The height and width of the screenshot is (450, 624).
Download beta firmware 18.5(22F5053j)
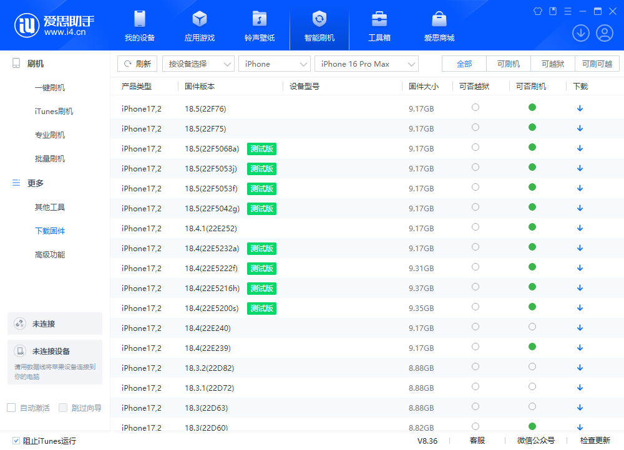click(x=580, y=168)
